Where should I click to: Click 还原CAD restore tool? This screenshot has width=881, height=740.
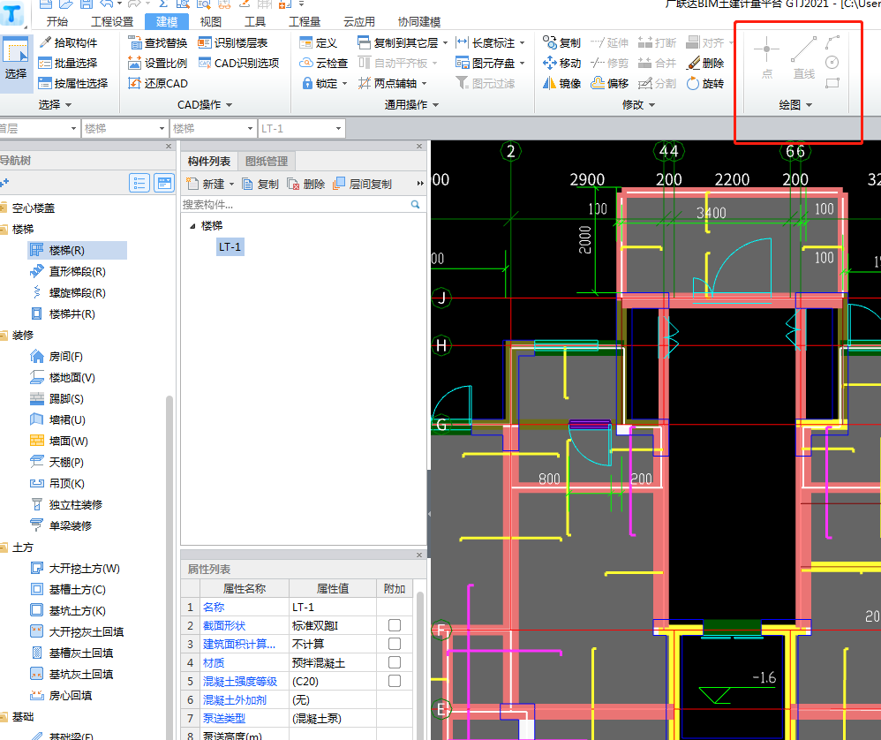[x=158, y=83]
